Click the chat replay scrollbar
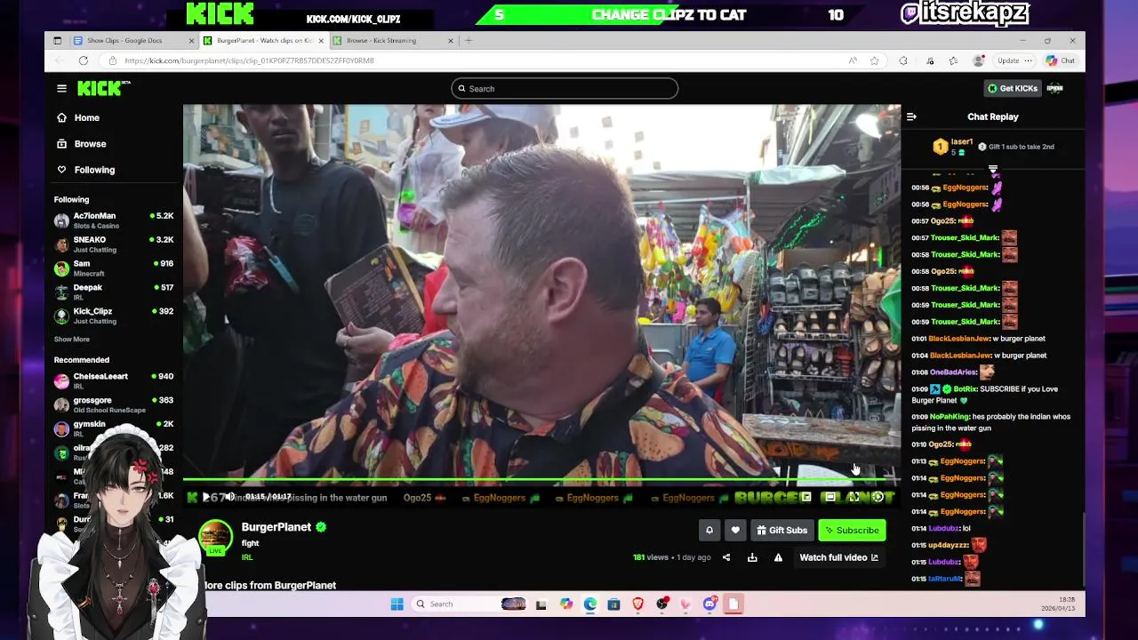This screenshot has width=1138, height=640. tap(1084, 551)
